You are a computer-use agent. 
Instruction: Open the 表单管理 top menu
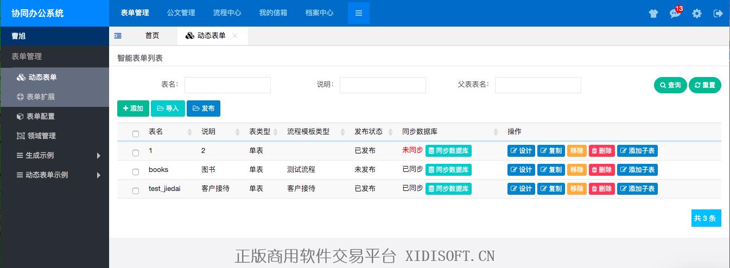click(135, 13)
